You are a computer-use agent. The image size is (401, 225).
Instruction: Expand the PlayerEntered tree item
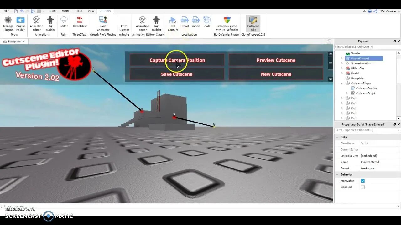[342, 58]
